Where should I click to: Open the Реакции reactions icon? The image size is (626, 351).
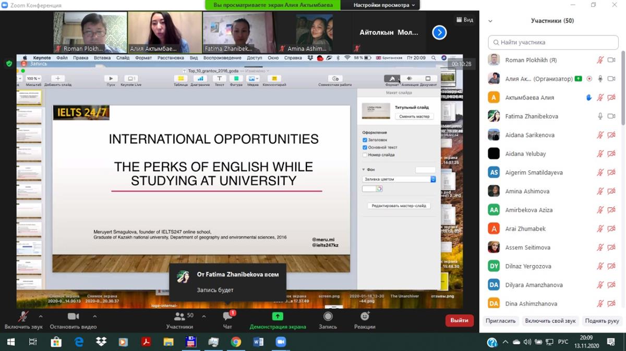365,317
